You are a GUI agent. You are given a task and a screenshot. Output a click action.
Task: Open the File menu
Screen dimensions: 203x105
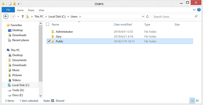point(8,10)
